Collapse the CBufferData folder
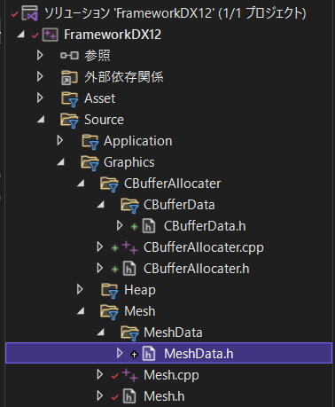335x407 pixels. pyautogui.click(x=101, y=205)
